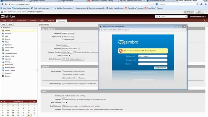This screenshot has height=117, width=208.
Task: Open the Theme dropdown
Action: [66, 45]
